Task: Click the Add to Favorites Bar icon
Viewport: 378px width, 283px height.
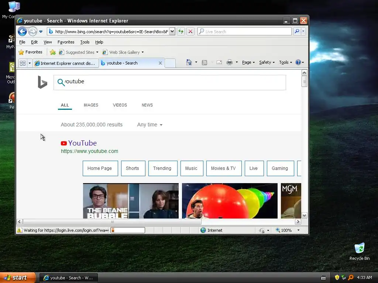Action: point(52,52)
